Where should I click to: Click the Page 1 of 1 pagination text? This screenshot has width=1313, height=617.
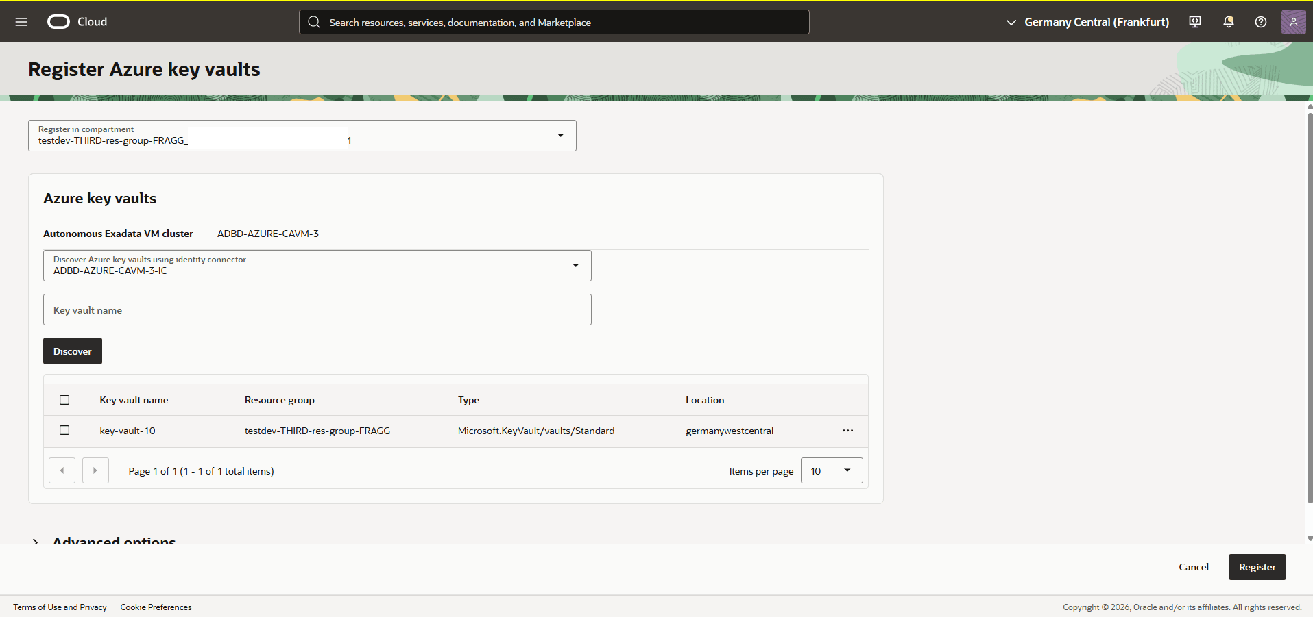[x=201, y=471]
